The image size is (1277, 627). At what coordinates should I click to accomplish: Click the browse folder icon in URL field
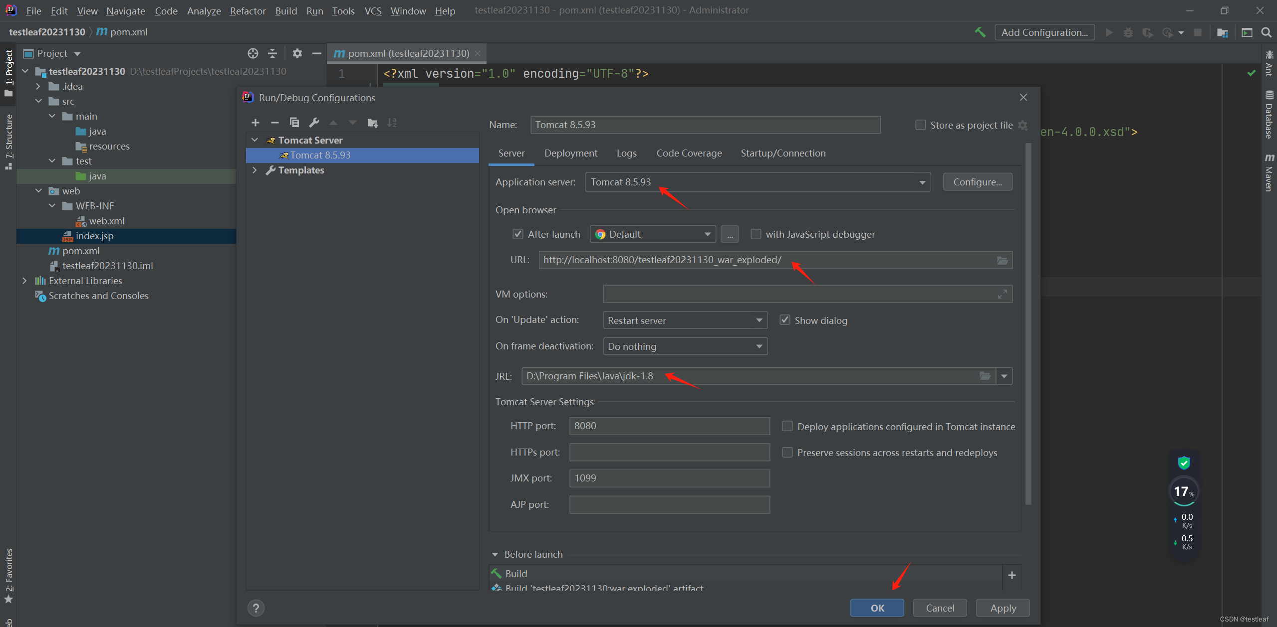[x=1002, y=260]
